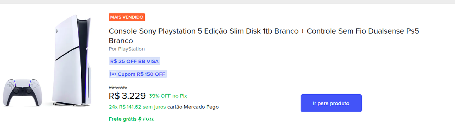
Task: Select the 'Cupom R$ 150 OFF' badge
Action: click(138, 74)
